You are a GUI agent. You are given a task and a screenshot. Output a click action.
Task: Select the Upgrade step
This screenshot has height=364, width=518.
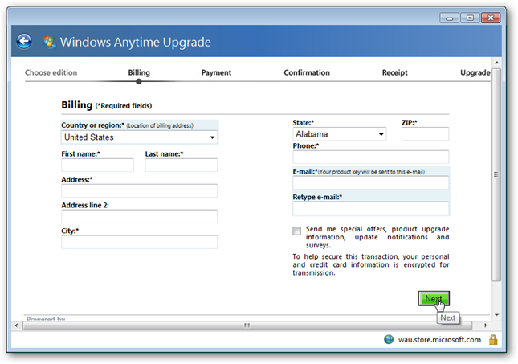(x=475, y=72)
